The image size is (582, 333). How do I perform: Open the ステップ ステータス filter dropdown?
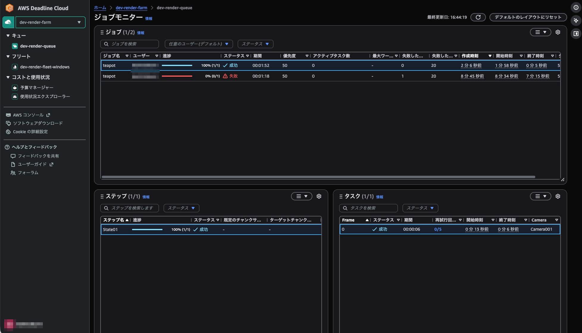pyautogui.click(x=182, y=208)
